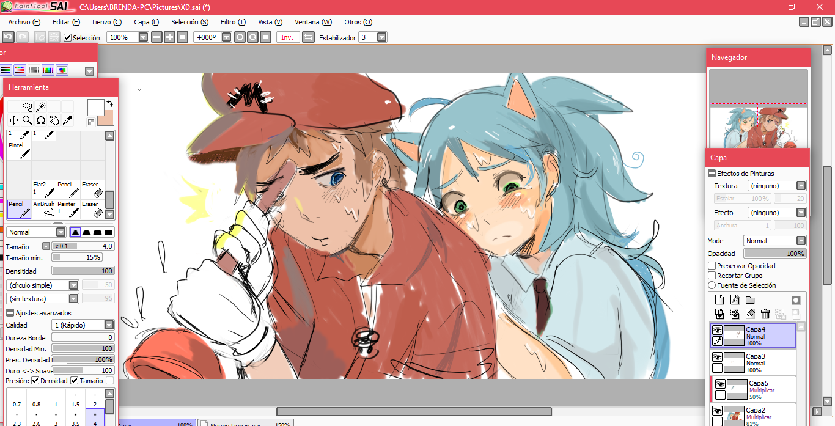Viewport: 835px width, 426px height.
Task: Adjust the layer Opacidad slider
Action: coord(774,254)
